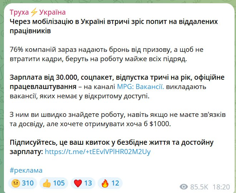The width and height of the screenshot is (236, 193).
Task: Select the #реклама hashtag
Action: point(26,170)
